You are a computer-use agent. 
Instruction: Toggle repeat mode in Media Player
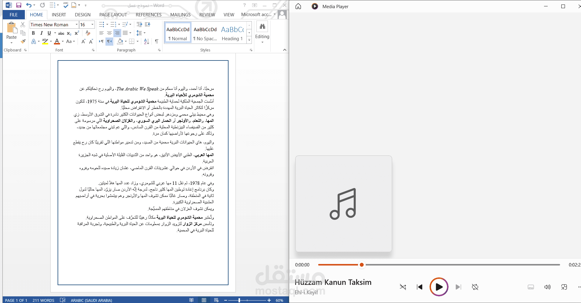[475, 287]
